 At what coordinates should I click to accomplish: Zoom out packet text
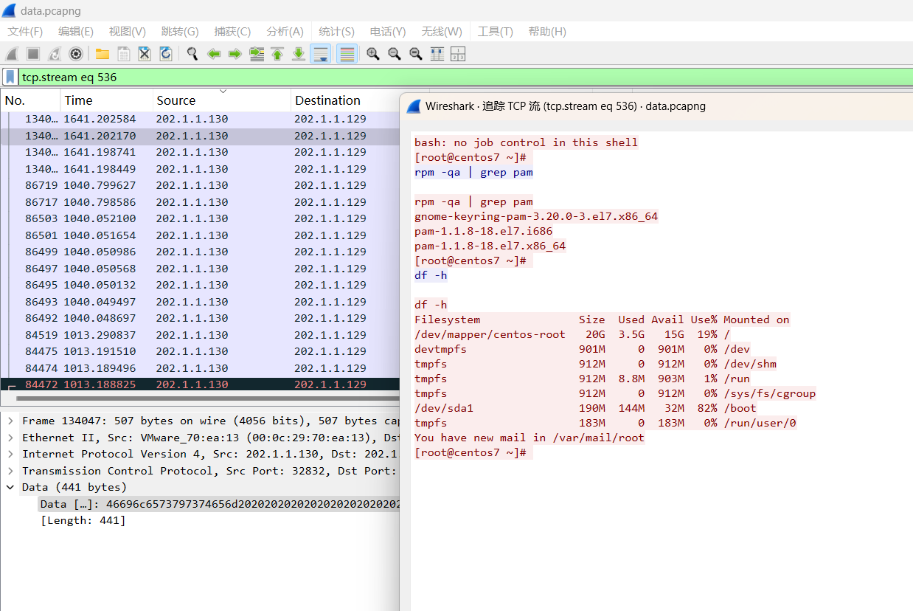click(x=395, y=54)
